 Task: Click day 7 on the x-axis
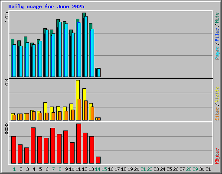click(53, 169)
